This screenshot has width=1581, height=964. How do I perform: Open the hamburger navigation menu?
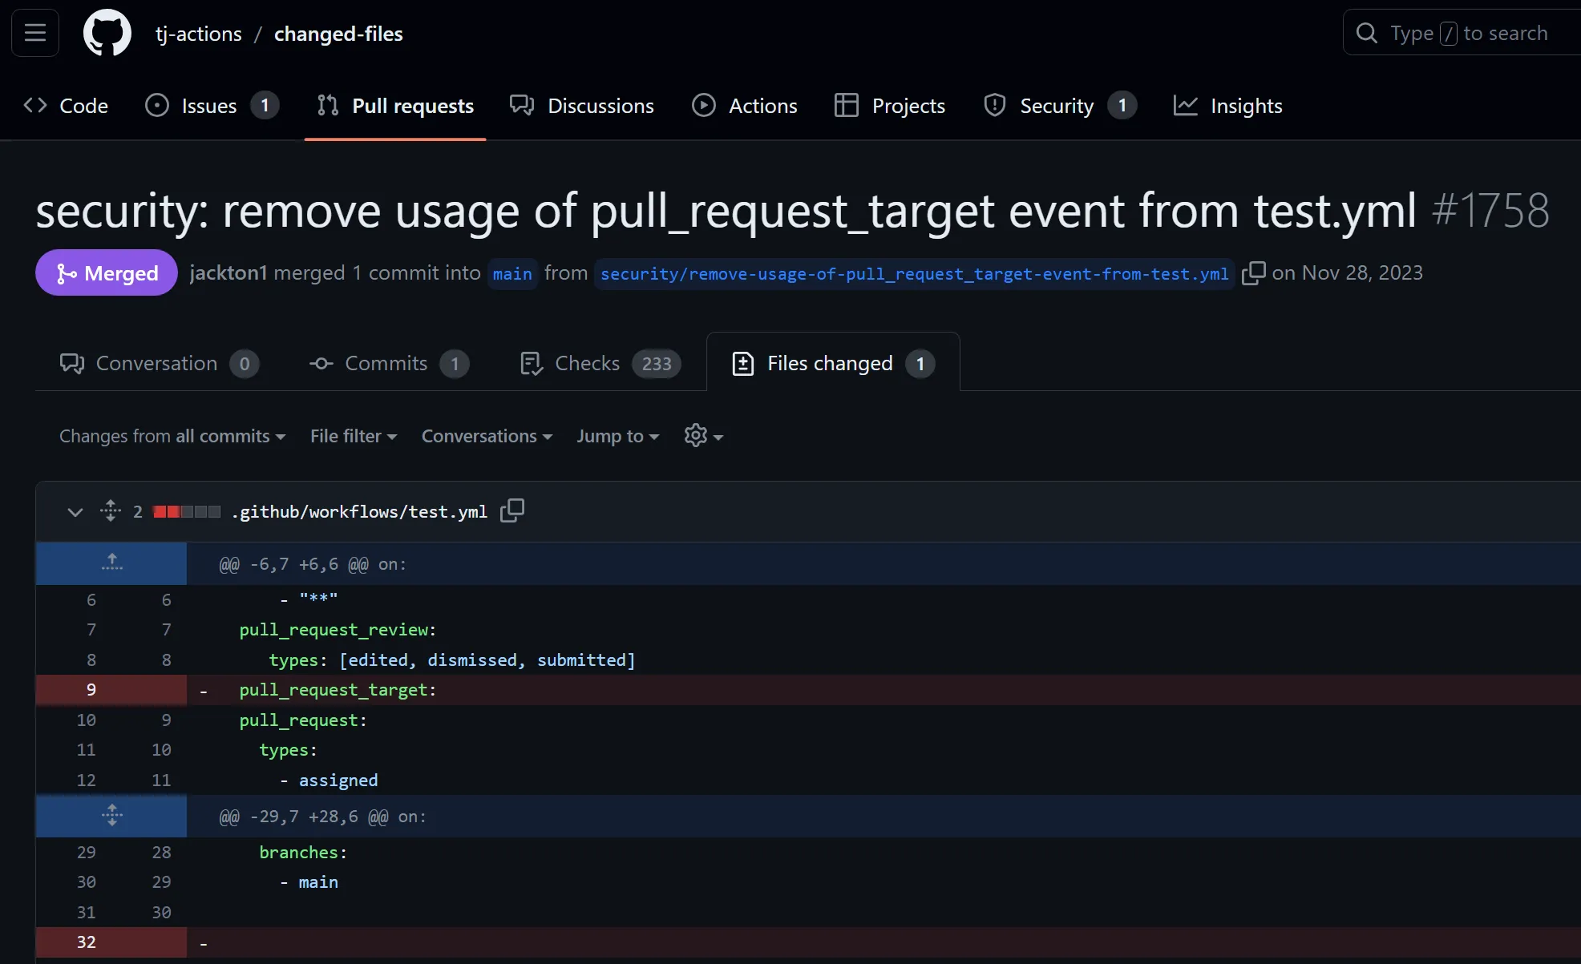(35, 33)
